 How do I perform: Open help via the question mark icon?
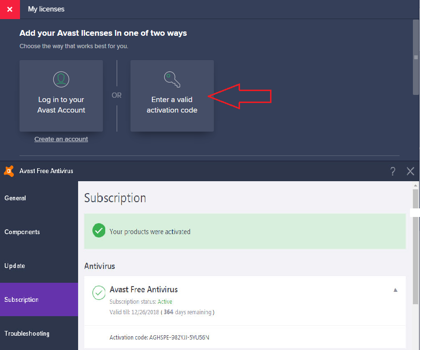pyautogui.click(x=392, y=171)
